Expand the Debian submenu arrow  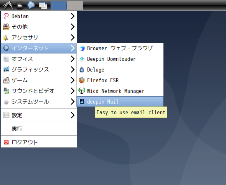pyautogui.click(x=72, y=16)
